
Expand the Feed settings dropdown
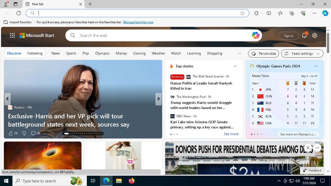click(x=302, y=53)
